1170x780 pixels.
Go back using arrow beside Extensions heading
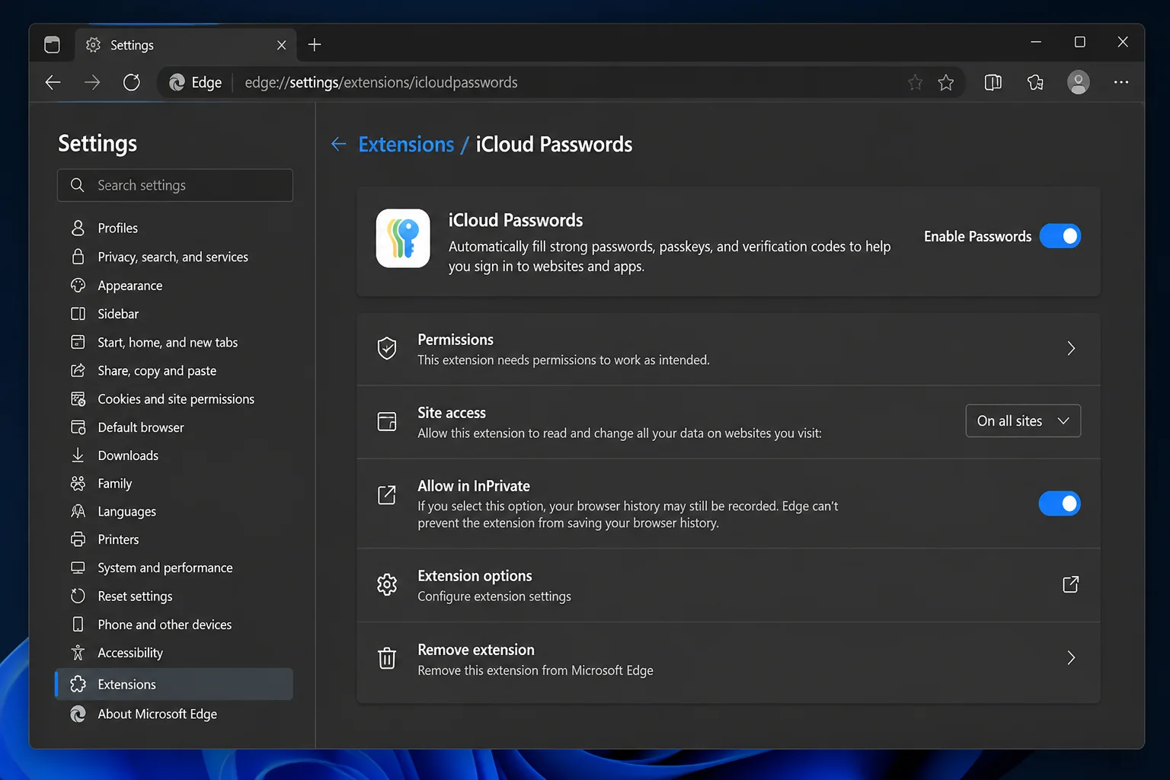[x=339, y=144]
